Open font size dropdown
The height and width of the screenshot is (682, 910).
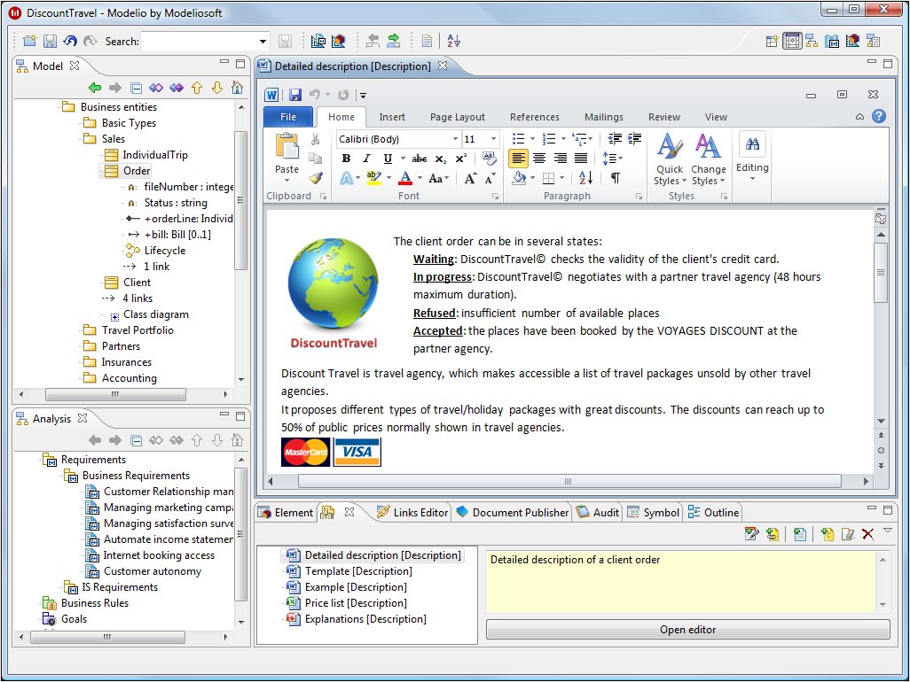pyautogui.click(x=494, y=138)
